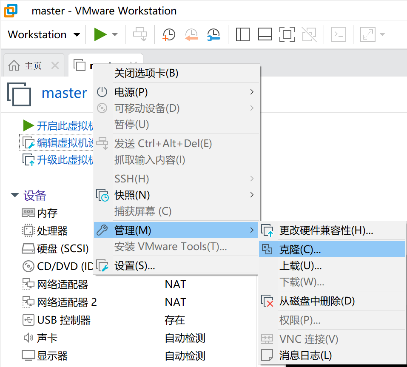
Task: Expand the SSH(H) submenu arrow
Action: pyautogui.click(x=251, y=179)
